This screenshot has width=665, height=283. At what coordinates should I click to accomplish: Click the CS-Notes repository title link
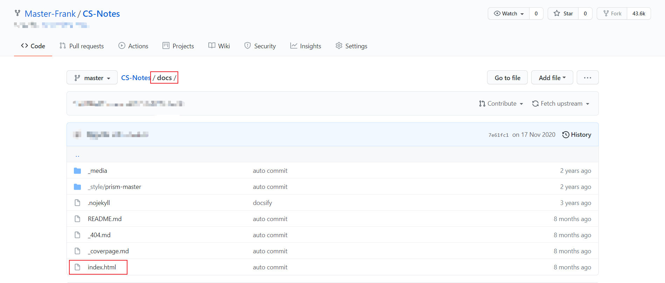[x=101, y=14]
